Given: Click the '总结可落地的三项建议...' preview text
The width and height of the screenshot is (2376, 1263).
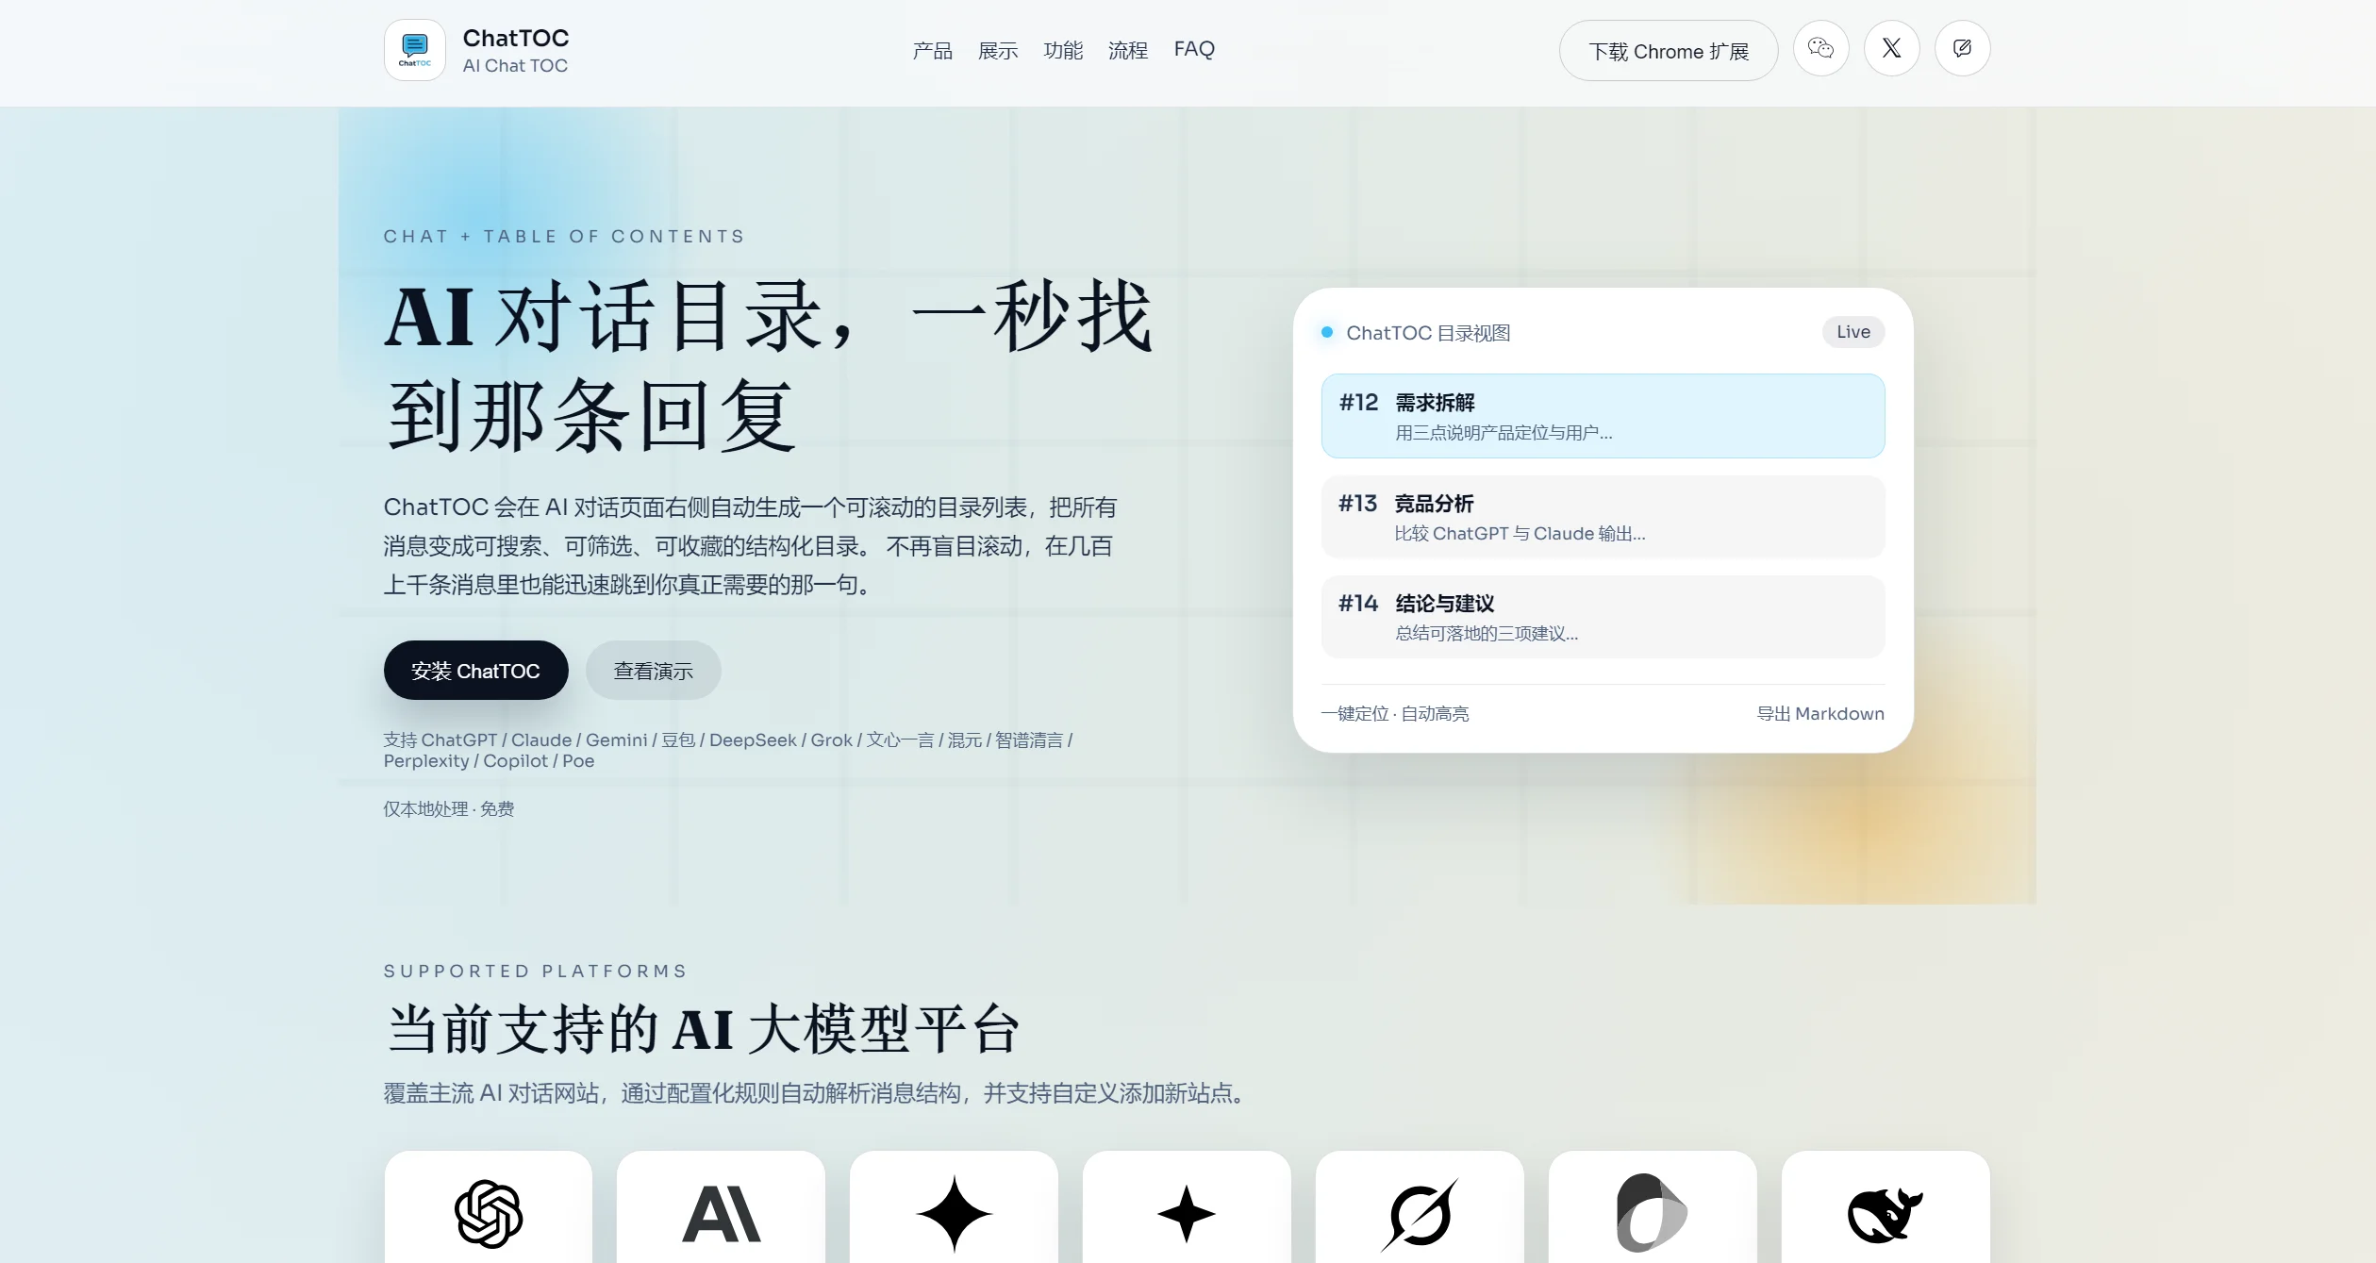Looking at the screenshot, I should pyautogui.click(x=1487, y=634).
